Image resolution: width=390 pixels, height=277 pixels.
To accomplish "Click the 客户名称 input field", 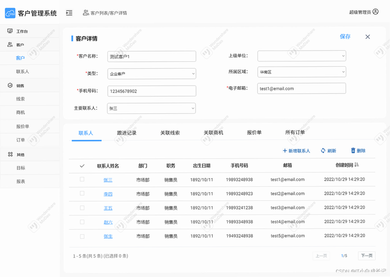I will (152, 56).
